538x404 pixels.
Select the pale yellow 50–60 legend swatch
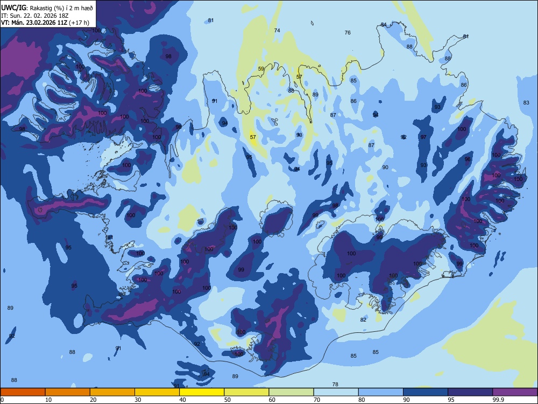[x=246, y=392]
